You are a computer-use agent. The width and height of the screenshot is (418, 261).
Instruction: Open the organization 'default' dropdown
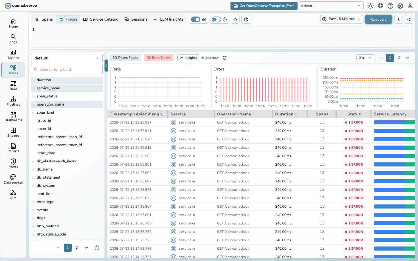pyautogui.click(x=331, y=6)
